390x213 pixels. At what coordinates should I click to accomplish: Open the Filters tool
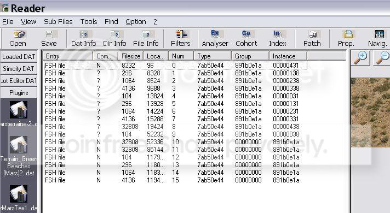[x=181, y=39]
